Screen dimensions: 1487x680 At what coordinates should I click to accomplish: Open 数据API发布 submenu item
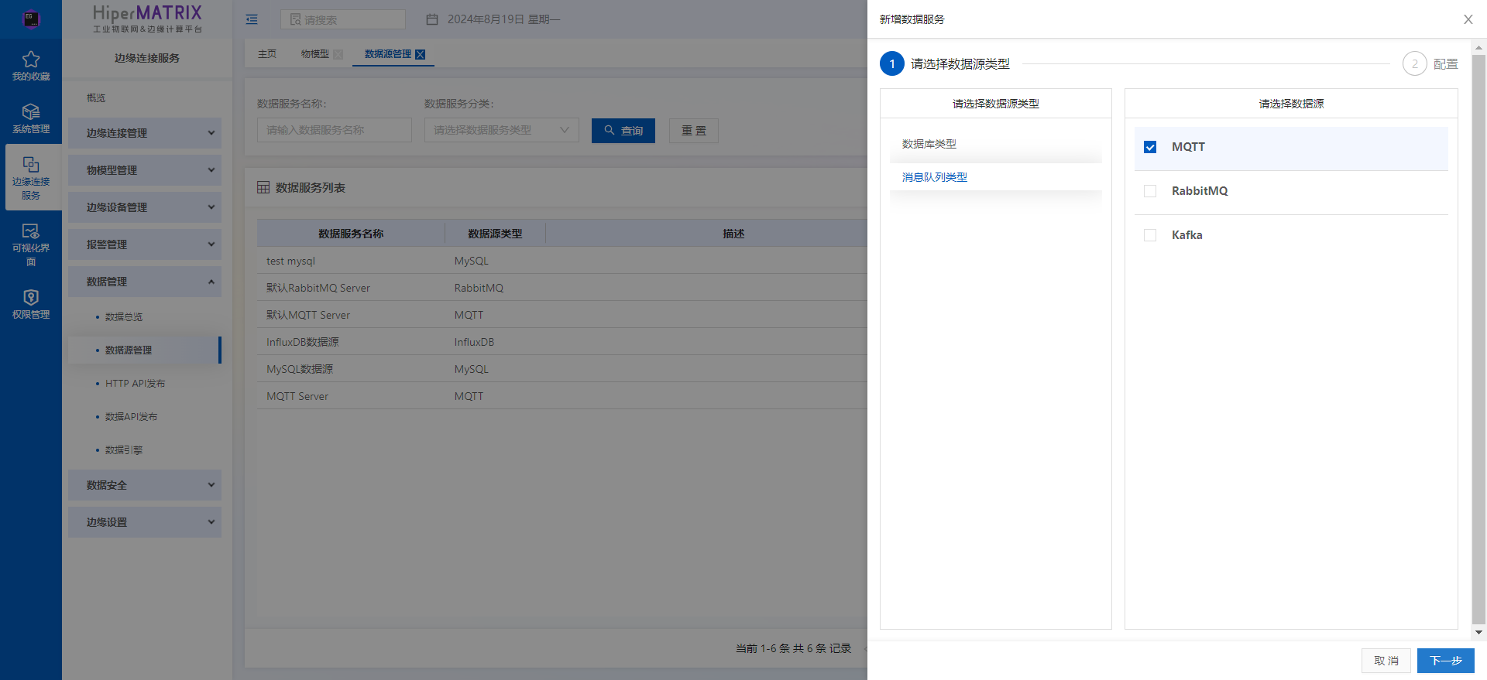pyautogui.click(x=132, y=417)
